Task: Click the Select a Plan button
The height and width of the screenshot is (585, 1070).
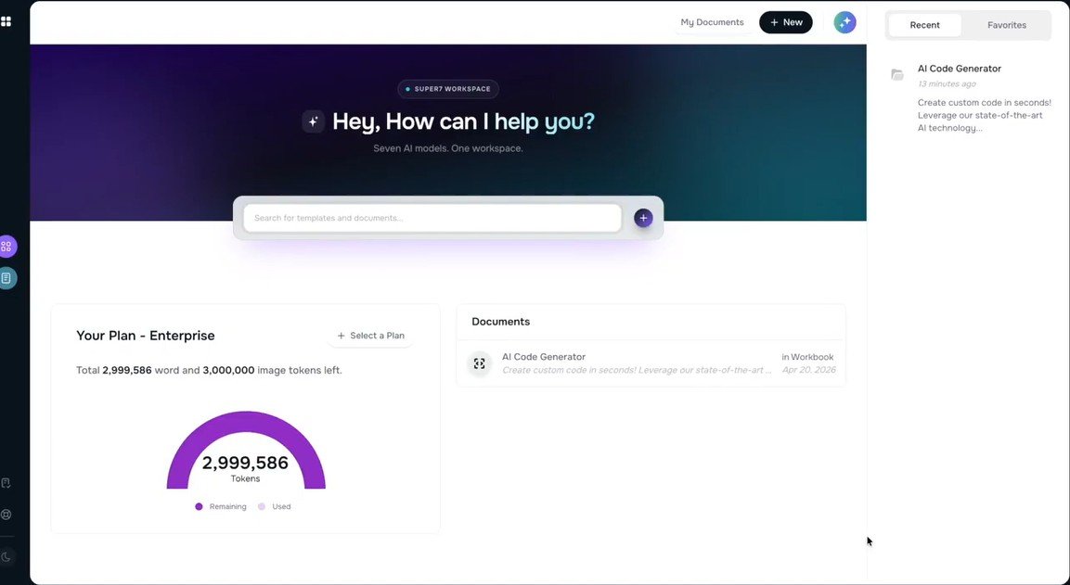Action: 371,336
